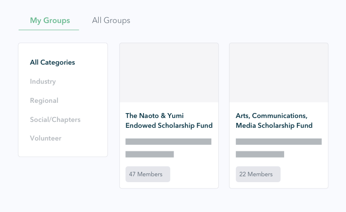The image size is (346, 212).
Task: Click first description line of Naoto & Yumi card
Action: pos(169,141)
